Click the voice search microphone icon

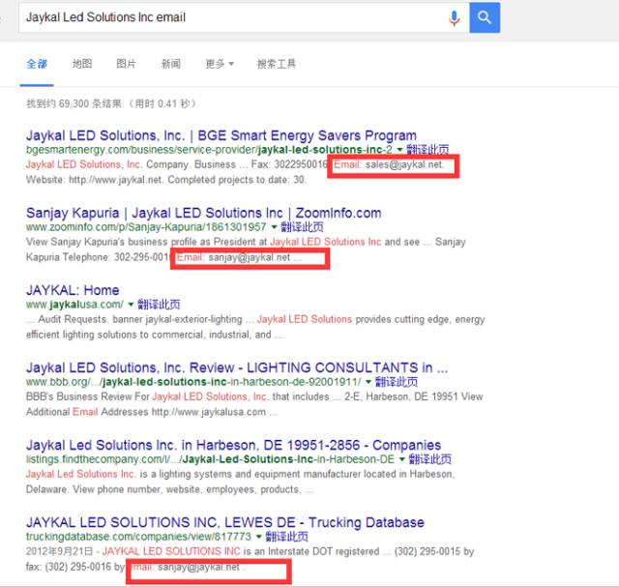coord(454,17)
